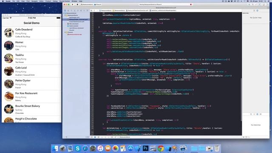Open the Find navigator tab

(x=71, y=11)
